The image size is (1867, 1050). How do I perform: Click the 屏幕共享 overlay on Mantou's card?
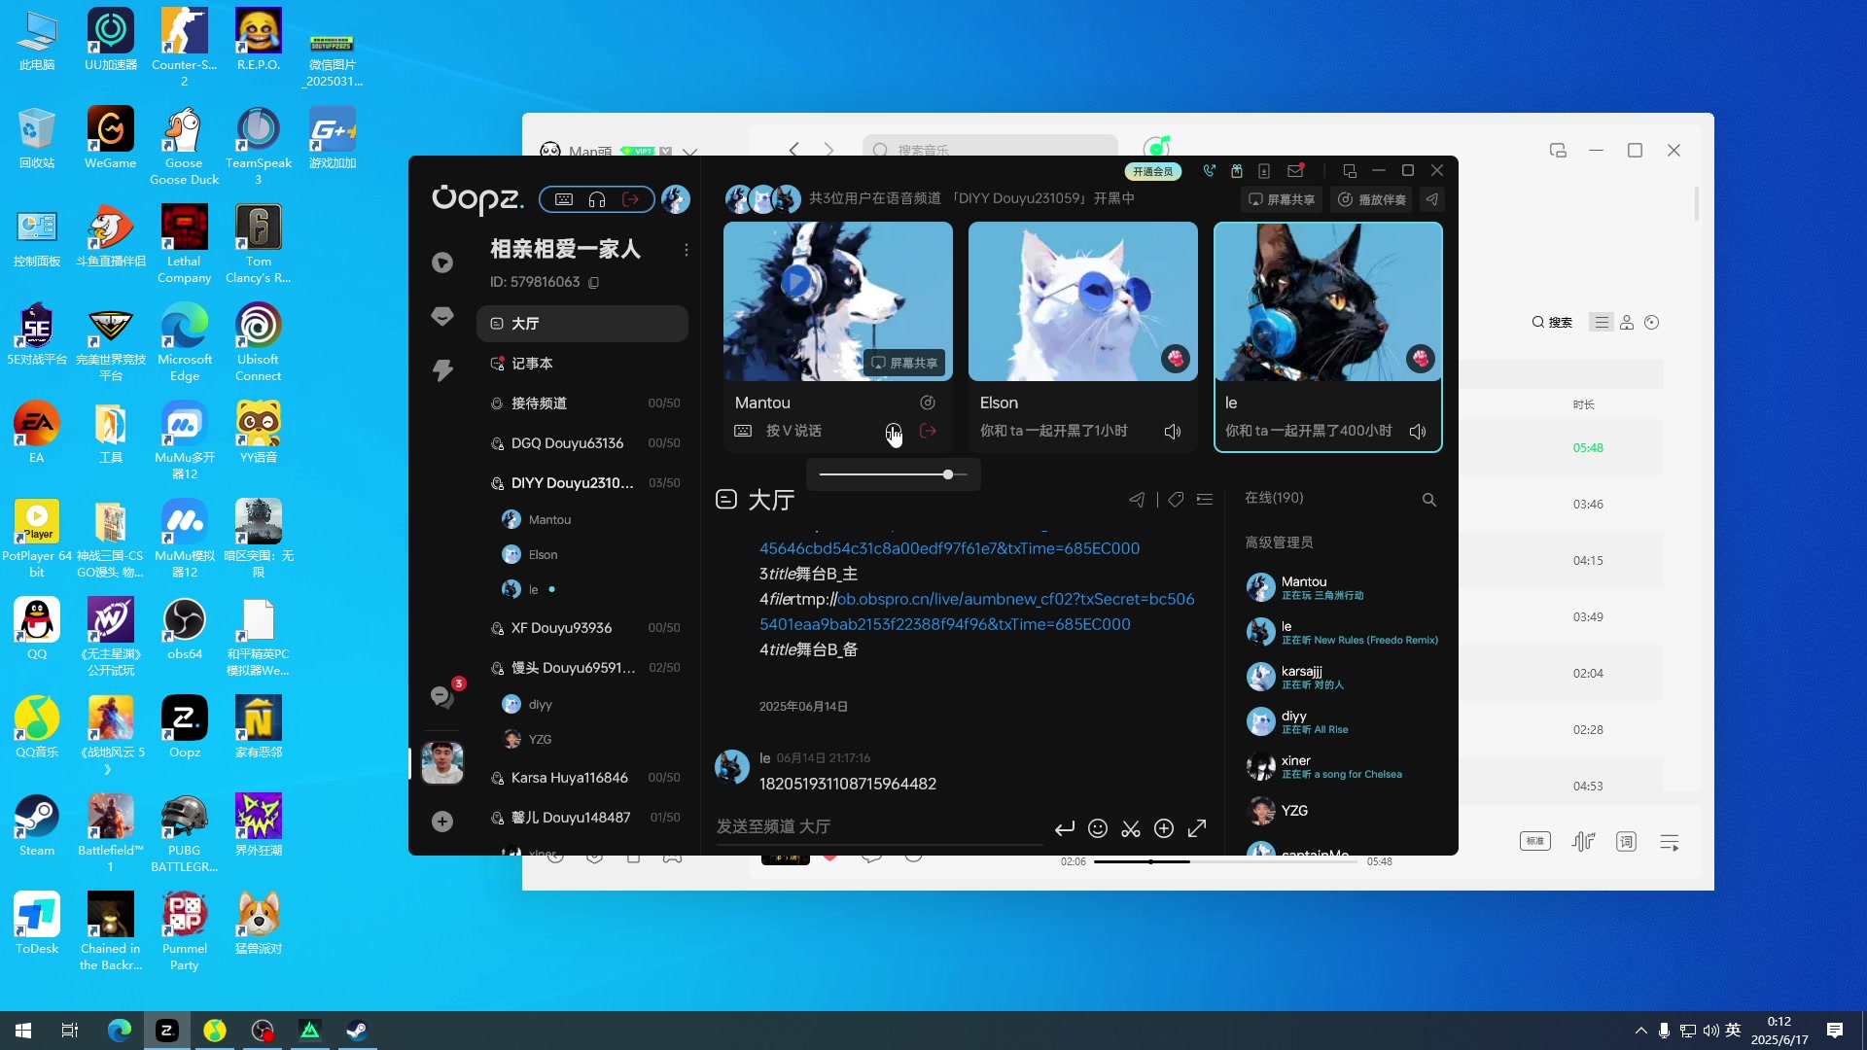(x=904, y=363)
